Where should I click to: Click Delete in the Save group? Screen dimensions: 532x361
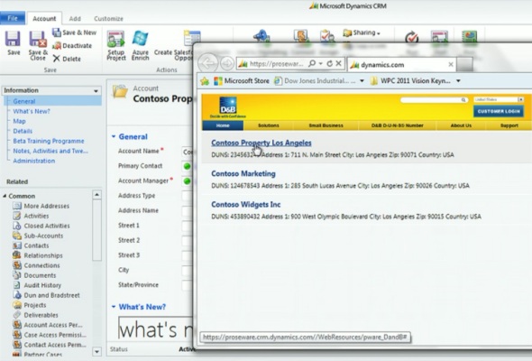click(x=67, y=59)
